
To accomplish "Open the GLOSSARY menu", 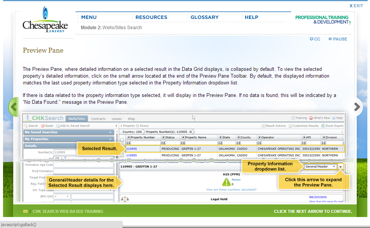I will (x=205, y=17).
